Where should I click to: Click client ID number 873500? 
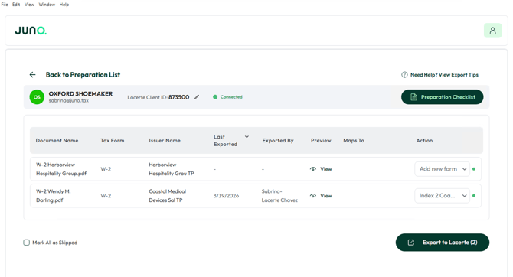[x=178, y=97]
